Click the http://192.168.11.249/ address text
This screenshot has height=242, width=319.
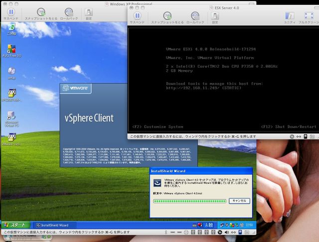193,88
